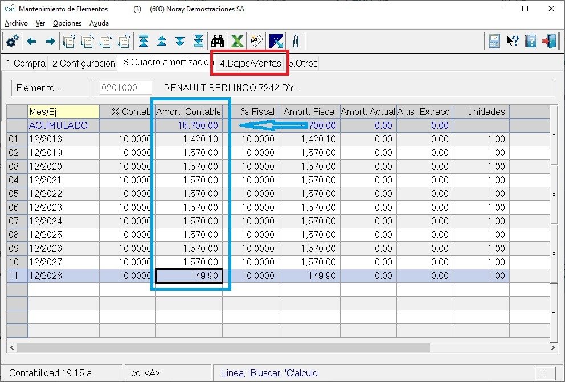Click the 15,700.00 accumulated Amort. Contable value

tap(189, 126)
